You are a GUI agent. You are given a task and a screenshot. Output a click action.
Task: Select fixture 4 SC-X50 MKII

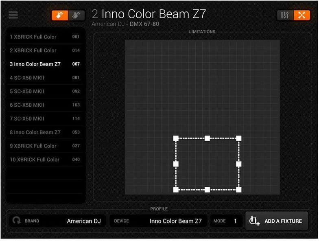pyautogui.click(x=45, y=78)
